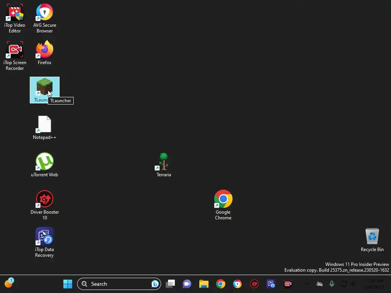Open iTop Data Recovery from the taskbar
The image size is (391, 293).
point(271,284)
